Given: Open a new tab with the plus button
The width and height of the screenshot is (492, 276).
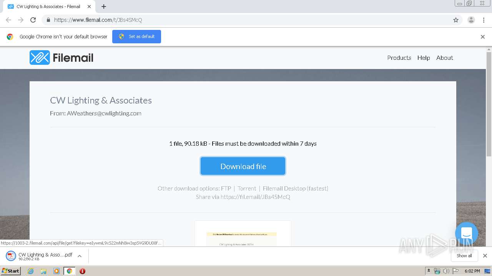Looking at the screenshot, I should [104, 7].
